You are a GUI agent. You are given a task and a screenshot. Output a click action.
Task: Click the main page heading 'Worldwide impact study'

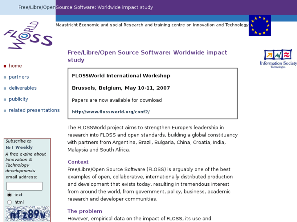[x=147, y=56]
